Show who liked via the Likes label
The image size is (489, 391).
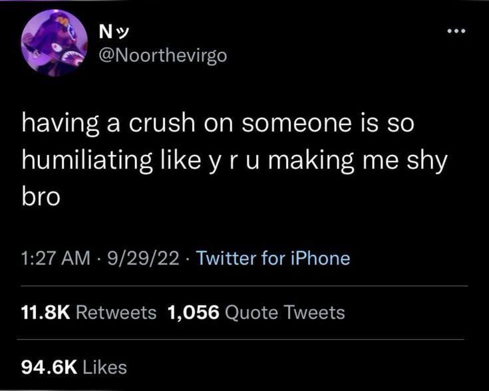pyautogui.click(x=106, y=366)
